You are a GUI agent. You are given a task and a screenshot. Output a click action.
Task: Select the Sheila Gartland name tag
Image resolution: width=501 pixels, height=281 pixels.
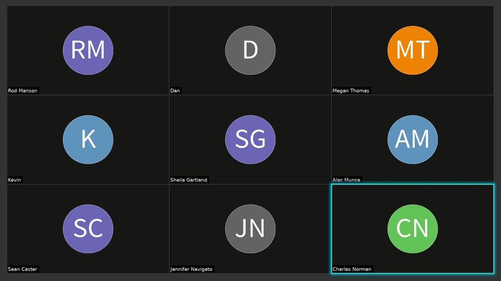coord(189,180)
